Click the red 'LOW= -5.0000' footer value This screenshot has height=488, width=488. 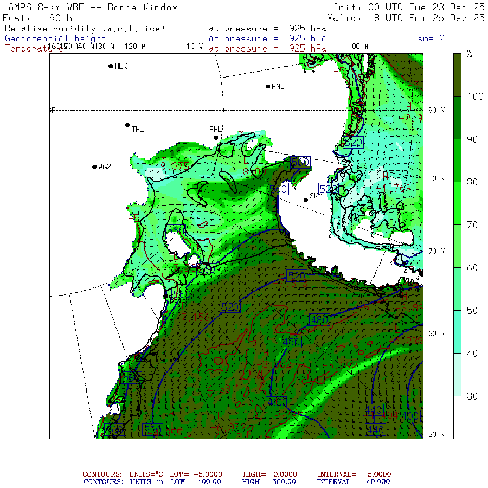coord(196,474)
